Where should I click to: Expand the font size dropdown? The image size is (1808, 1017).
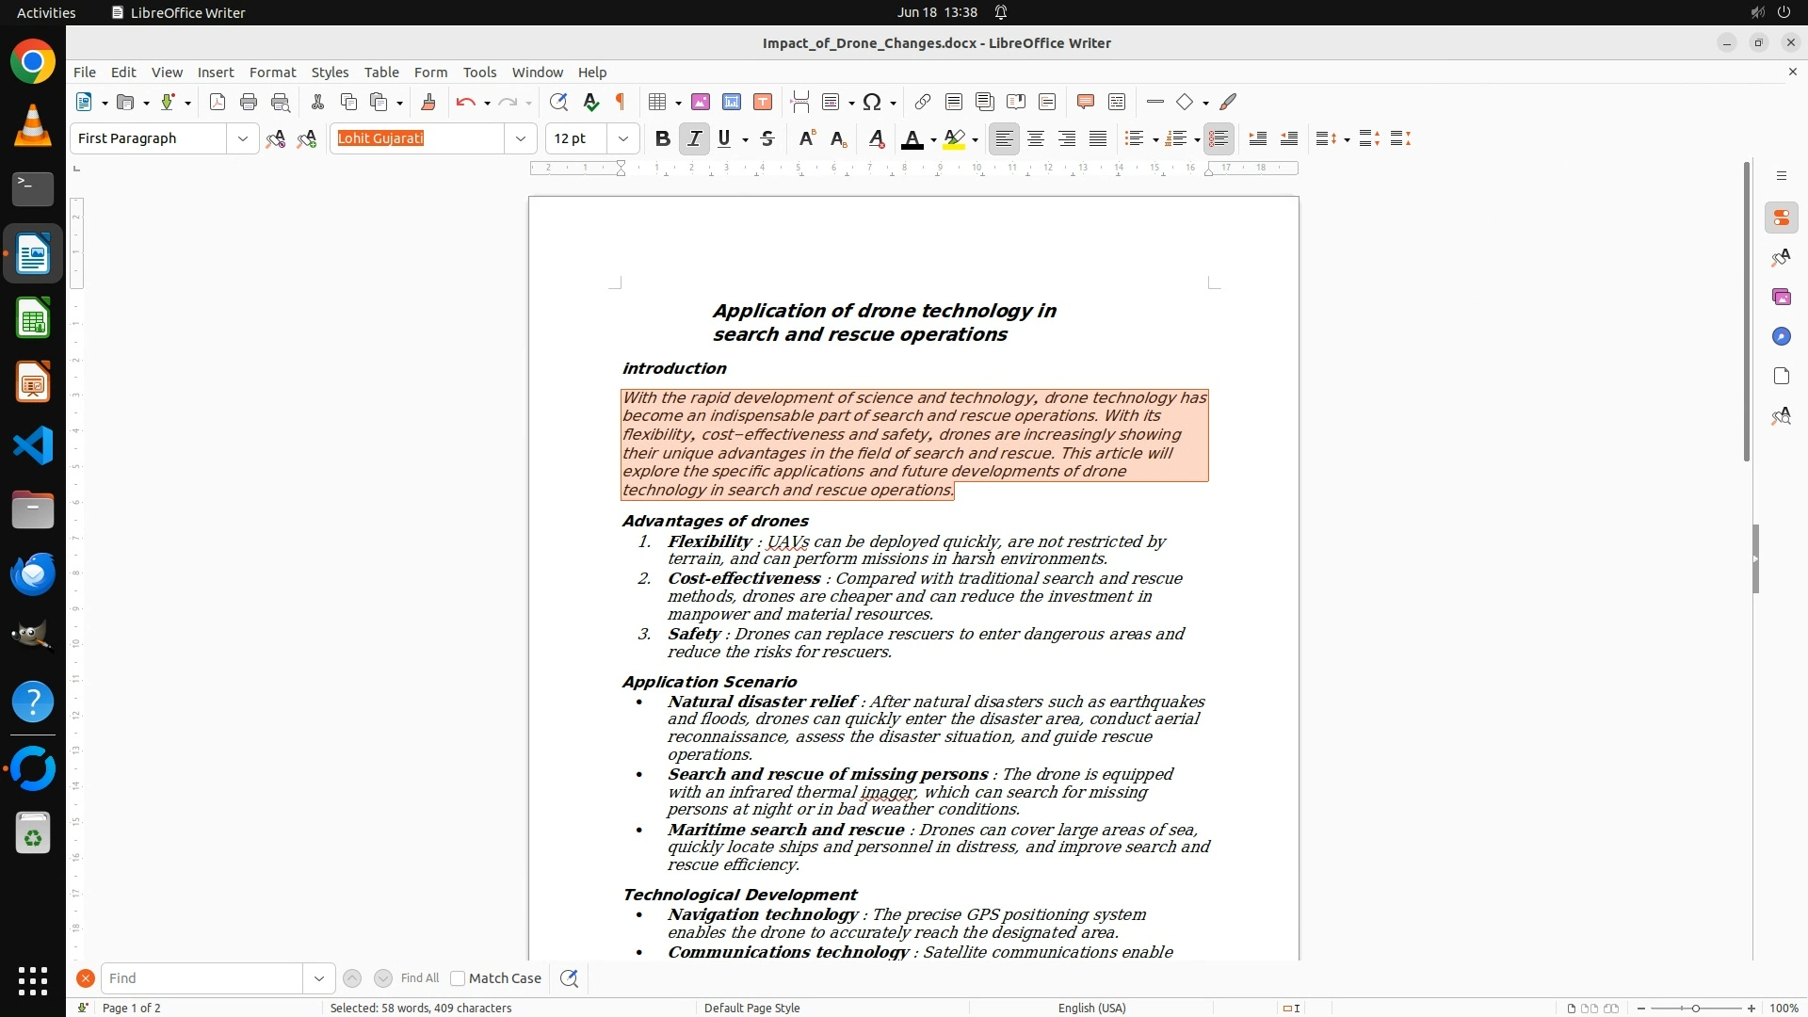click(x=622, y=138)
